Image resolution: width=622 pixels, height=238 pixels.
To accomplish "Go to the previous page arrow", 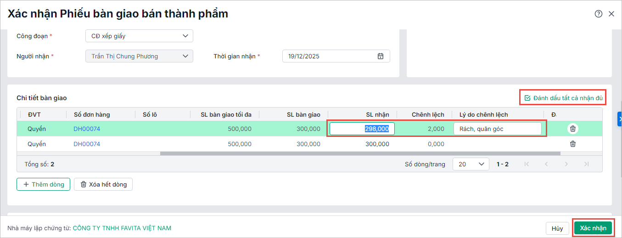I will click(546, 164).
